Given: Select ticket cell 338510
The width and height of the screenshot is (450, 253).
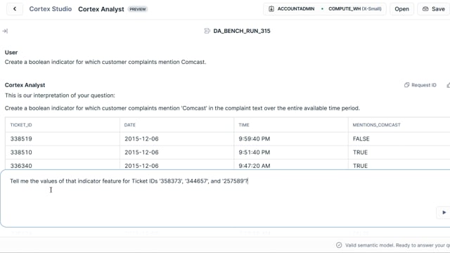Looking at the screenshot, I should 21,153.
